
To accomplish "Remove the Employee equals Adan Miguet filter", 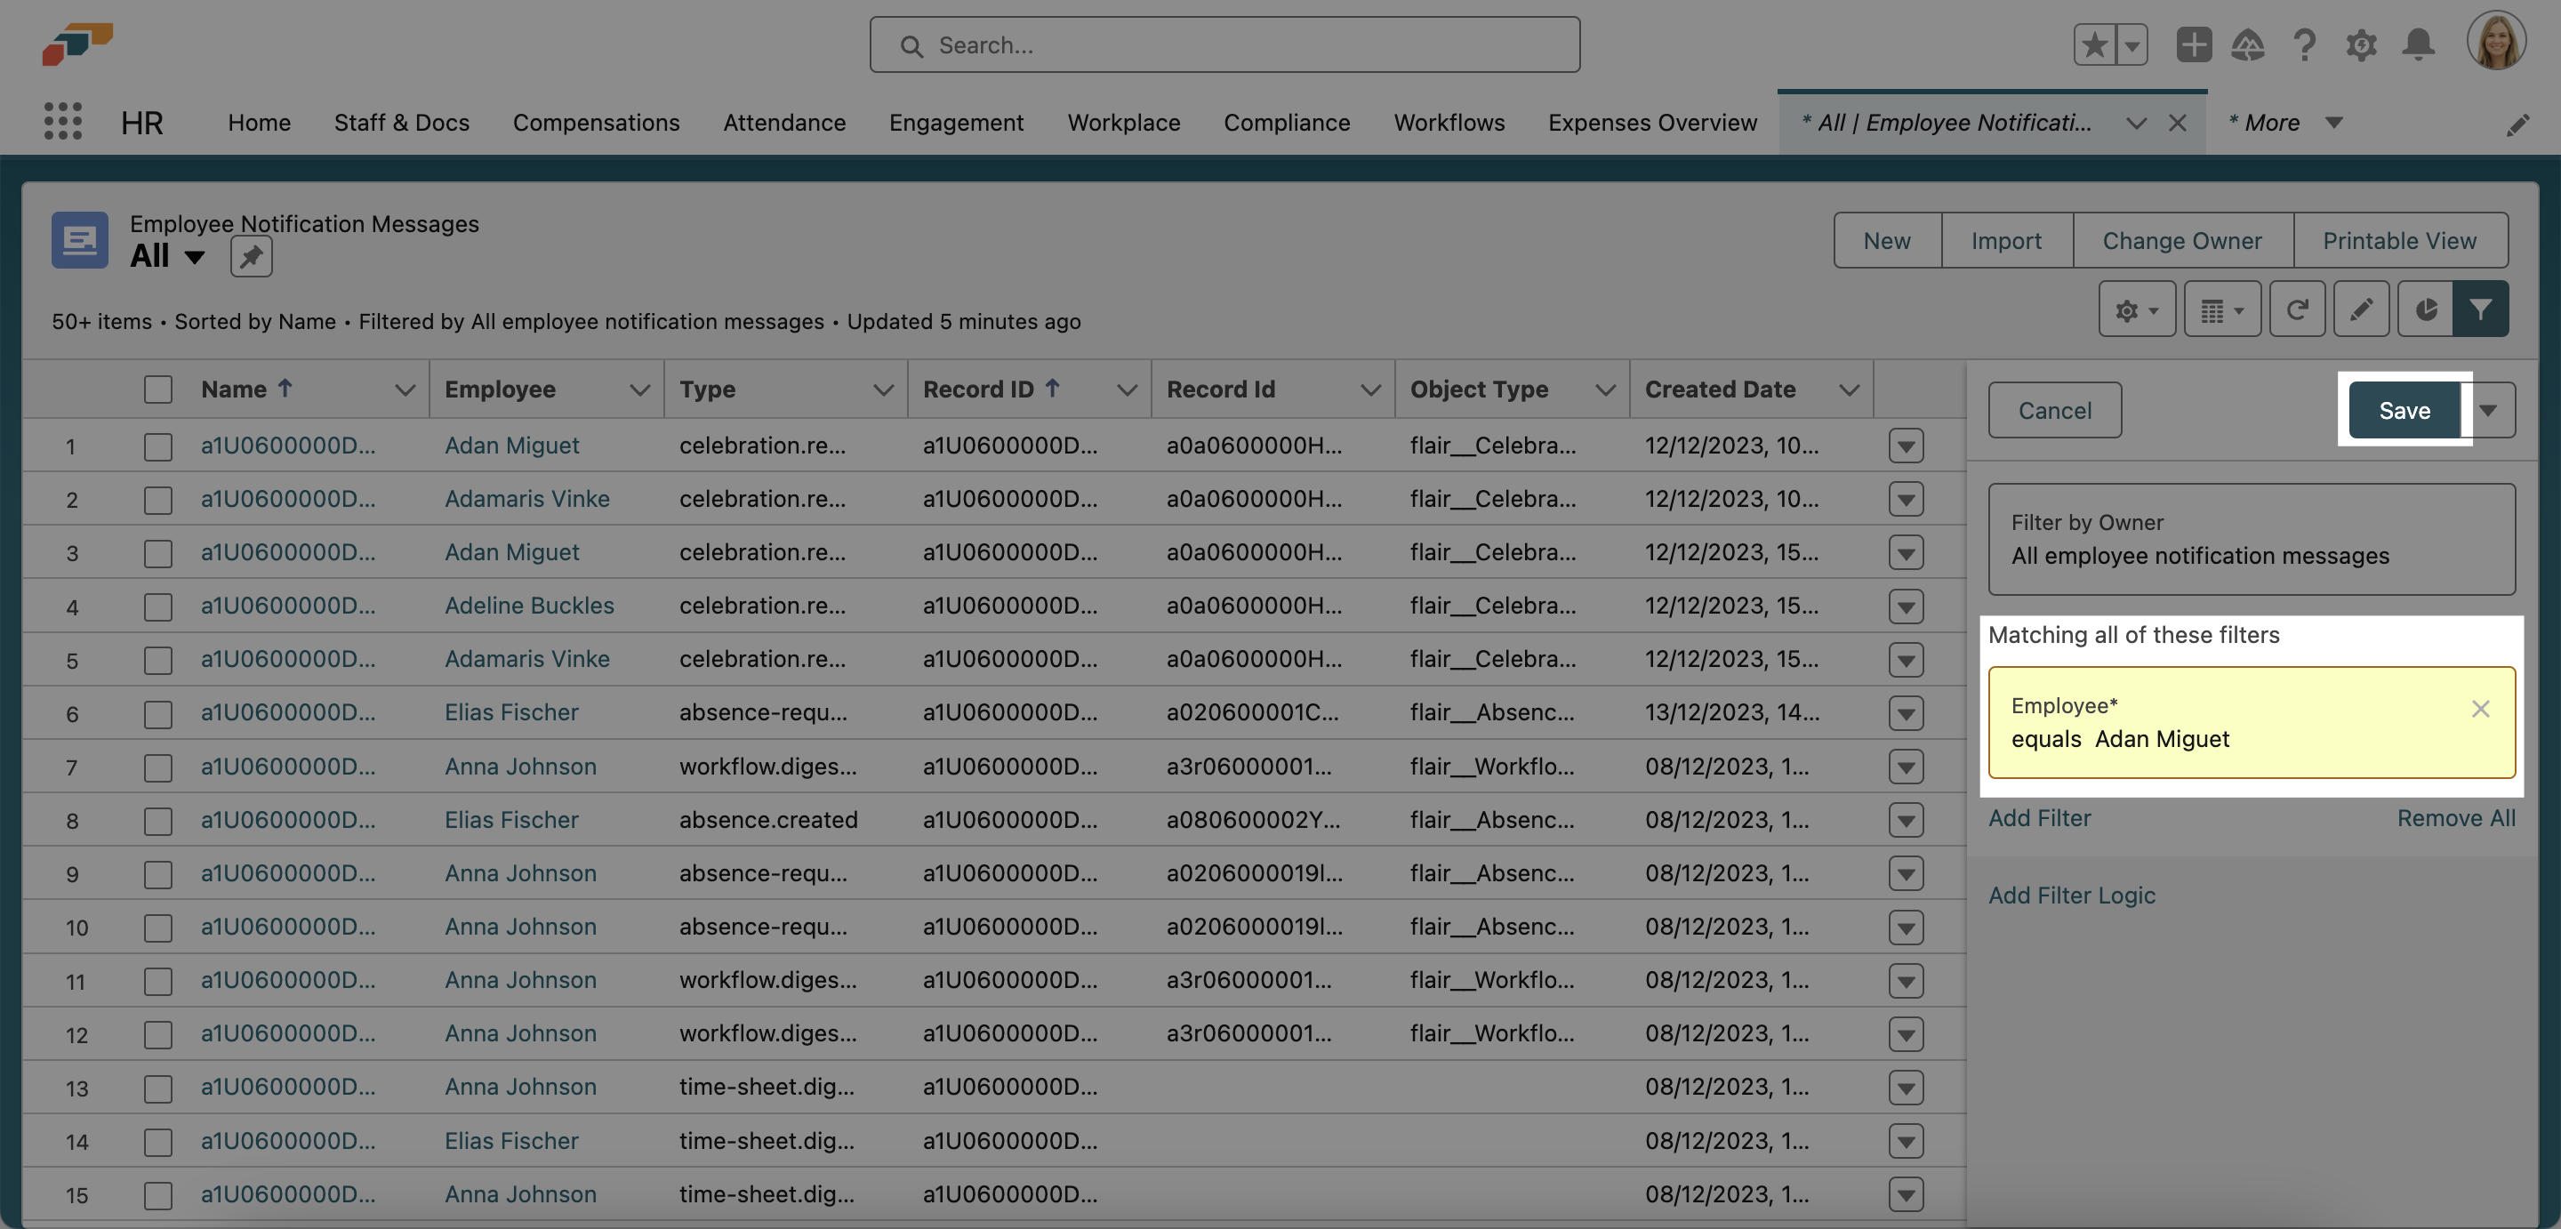I will pos(2480,709).
